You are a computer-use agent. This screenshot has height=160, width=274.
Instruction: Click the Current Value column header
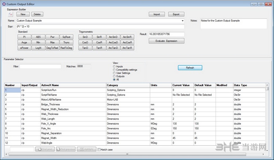pyautogui.click(x=183, y=85)
